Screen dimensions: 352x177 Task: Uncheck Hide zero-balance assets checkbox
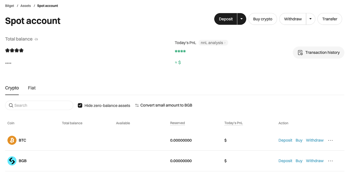coord(80,105)
